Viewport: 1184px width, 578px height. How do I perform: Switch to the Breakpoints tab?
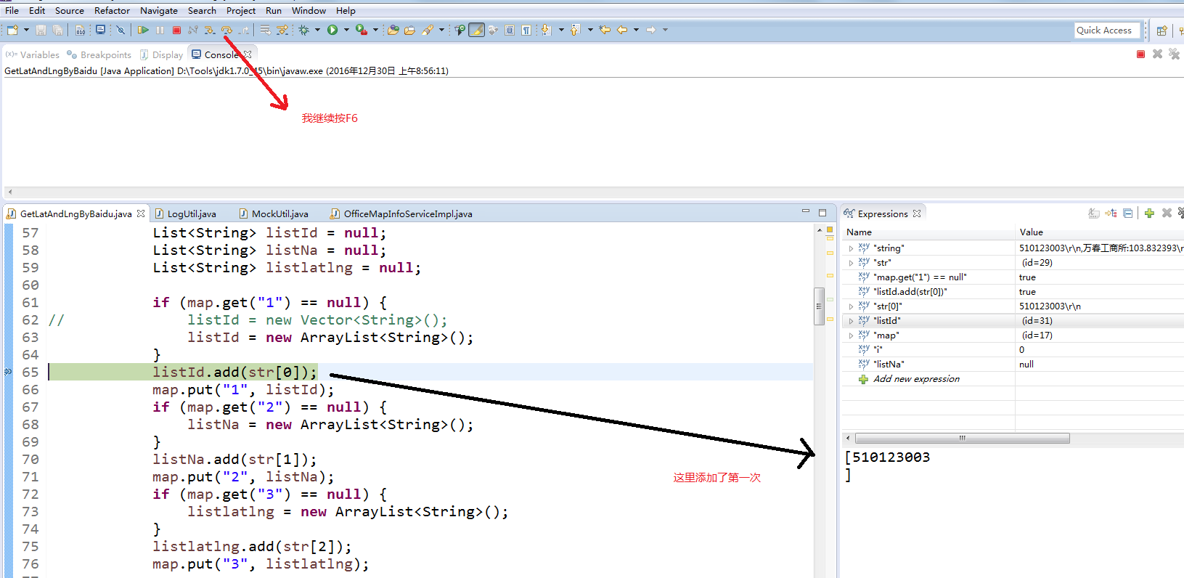(99, 54)
